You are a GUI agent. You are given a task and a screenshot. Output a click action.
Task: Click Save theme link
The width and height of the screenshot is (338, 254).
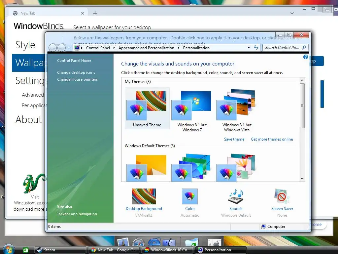[234, 139]
